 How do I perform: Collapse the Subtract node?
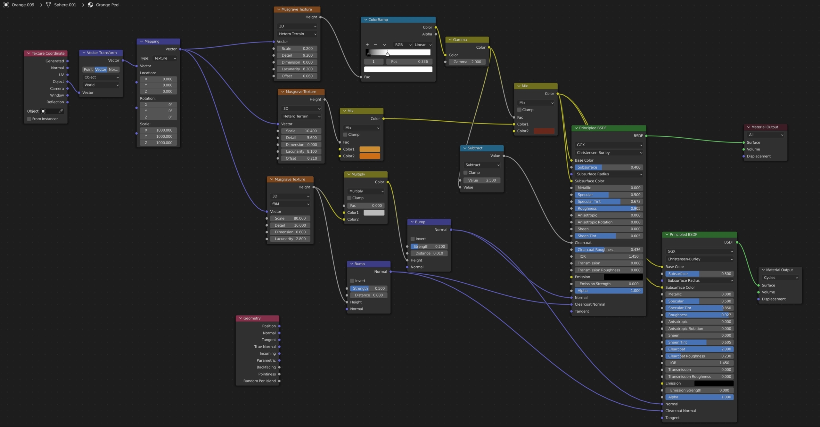[x=465, y=148]
